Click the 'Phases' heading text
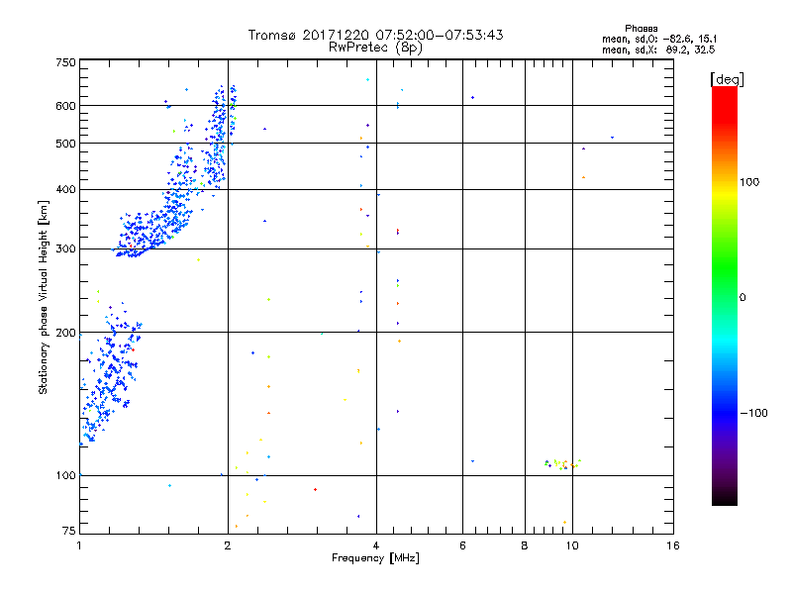 pos(641,29)
